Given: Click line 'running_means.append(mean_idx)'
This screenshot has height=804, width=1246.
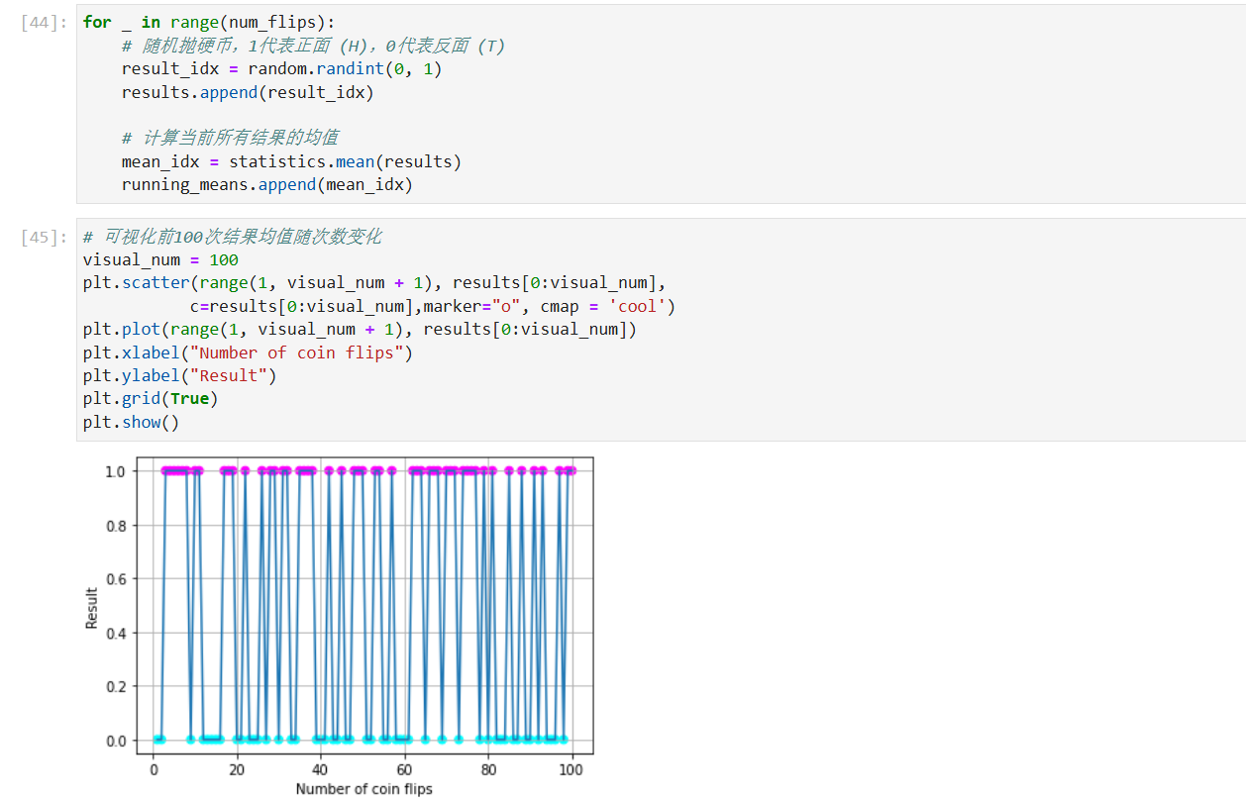Looking at the screenshot, I should pos(267,185).
